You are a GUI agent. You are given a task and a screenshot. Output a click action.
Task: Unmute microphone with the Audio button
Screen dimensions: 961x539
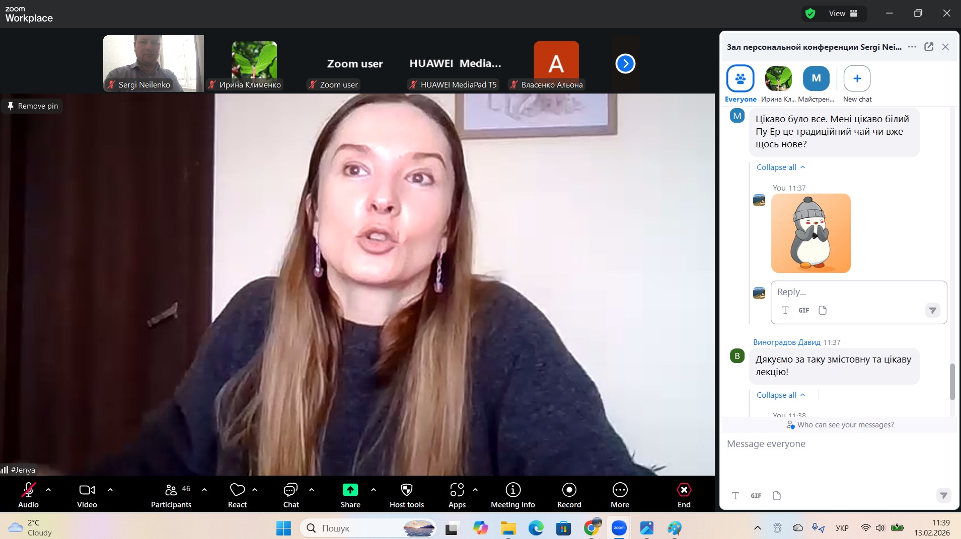(x=28, y=495)
